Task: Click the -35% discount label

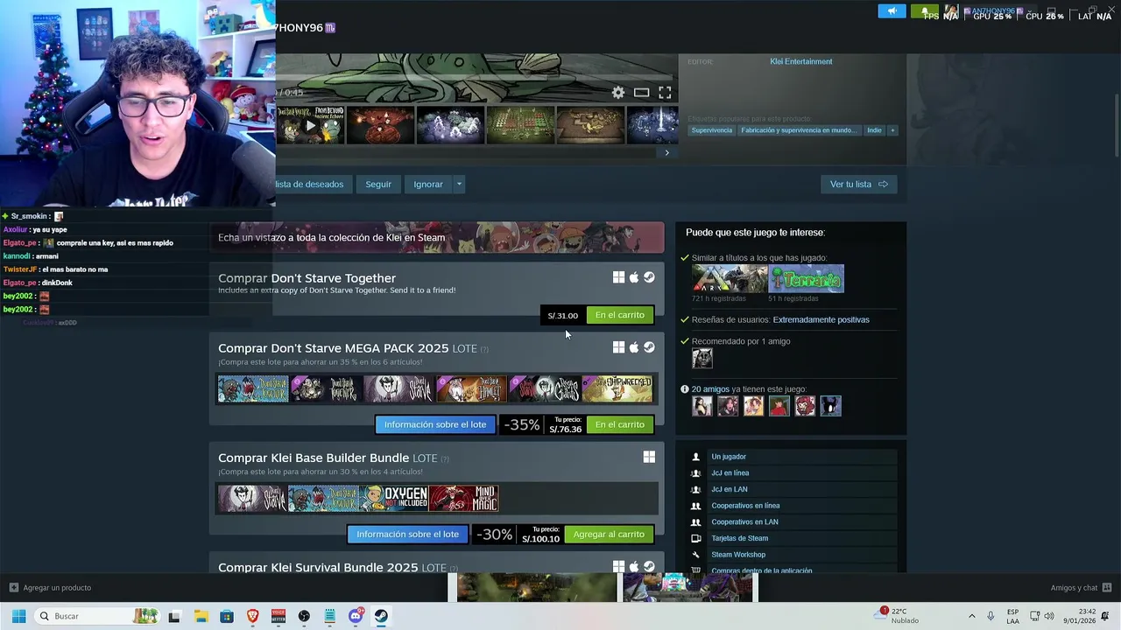Action: (522, 424)
